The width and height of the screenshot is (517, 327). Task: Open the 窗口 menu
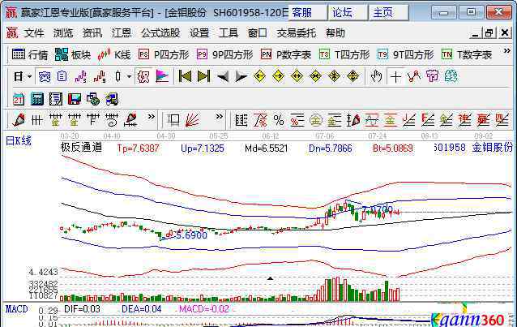click(x=258, y=33)
